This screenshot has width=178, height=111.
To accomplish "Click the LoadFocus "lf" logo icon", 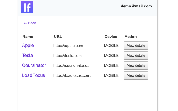I will tap(27, 7).
